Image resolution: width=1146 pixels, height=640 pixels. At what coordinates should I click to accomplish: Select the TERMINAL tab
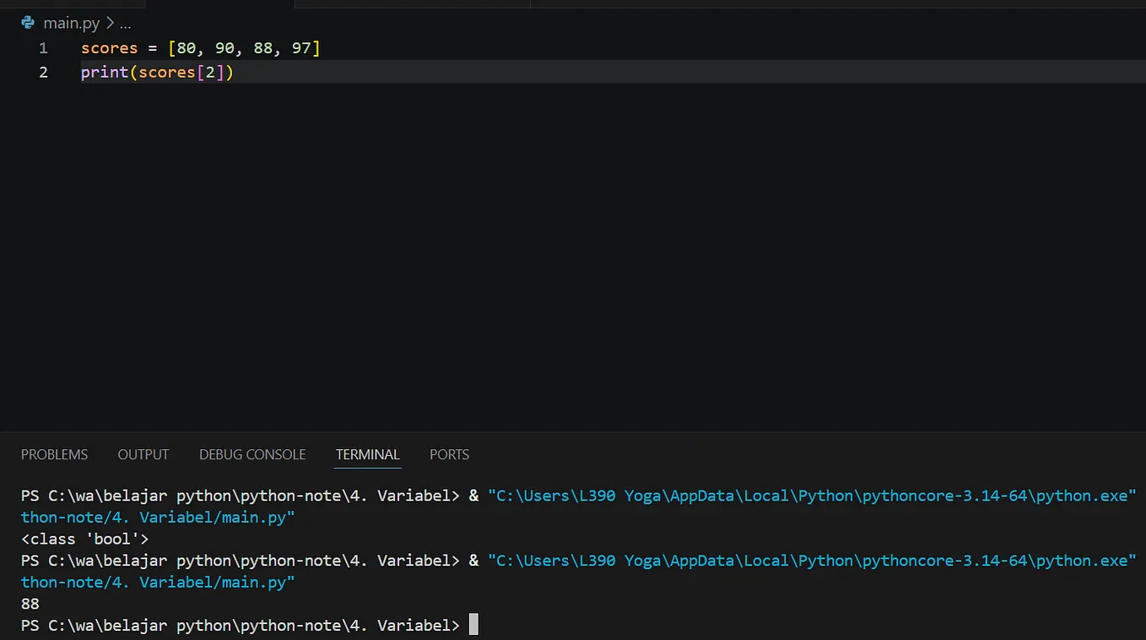pyautogui.click(x=367, y=454)
